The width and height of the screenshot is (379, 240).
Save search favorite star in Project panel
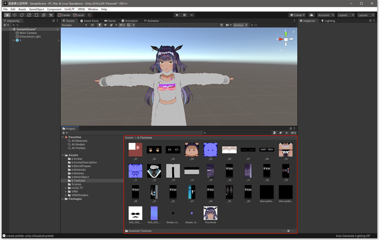click(x=286, y=133)
